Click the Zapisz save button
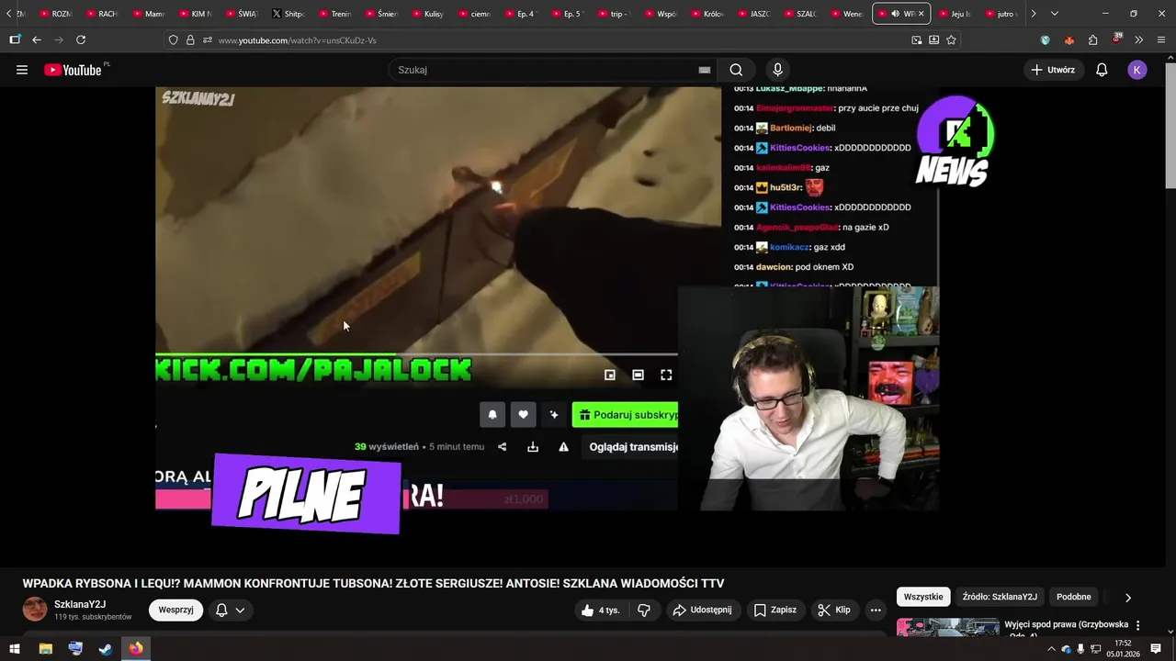This screenshot has height=661, width=1176. coord(775,610)
